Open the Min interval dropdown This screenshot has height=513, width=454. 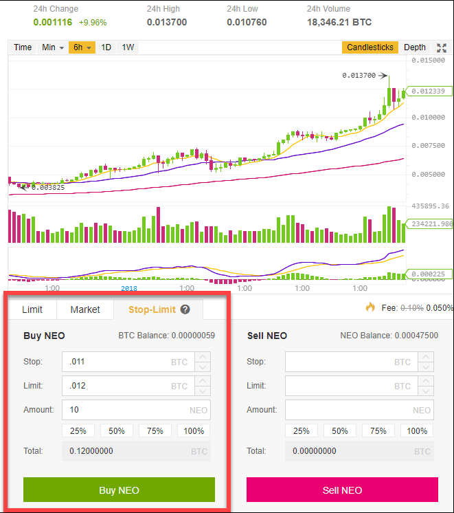coord(52,47)
